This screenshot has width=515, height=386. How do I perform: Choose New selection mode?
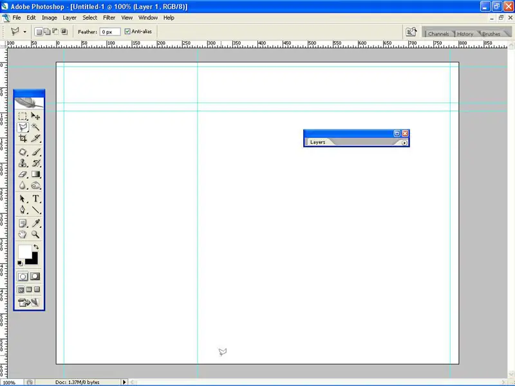click(x=39, y=32)
